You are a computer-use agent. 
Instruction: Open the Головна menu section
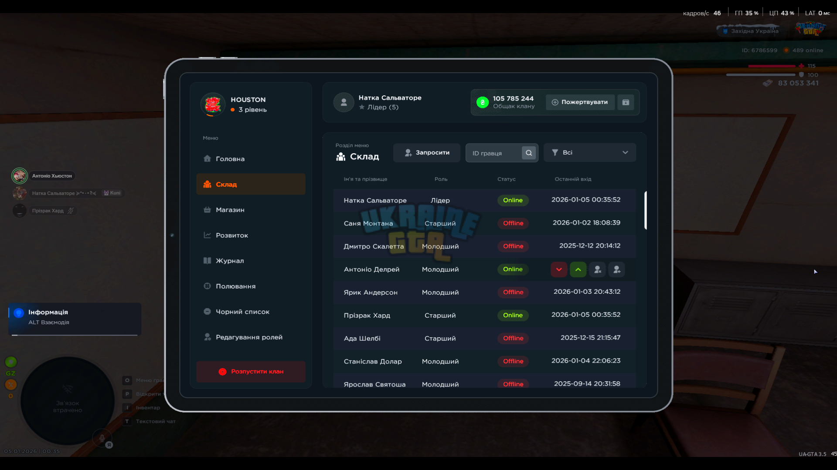pos(251,159)
